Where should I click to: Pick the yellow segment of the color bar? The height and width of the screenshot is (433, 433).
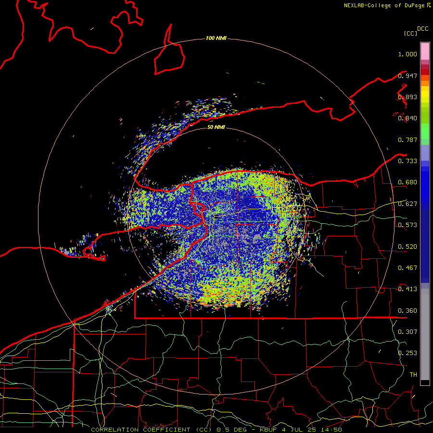425,95
